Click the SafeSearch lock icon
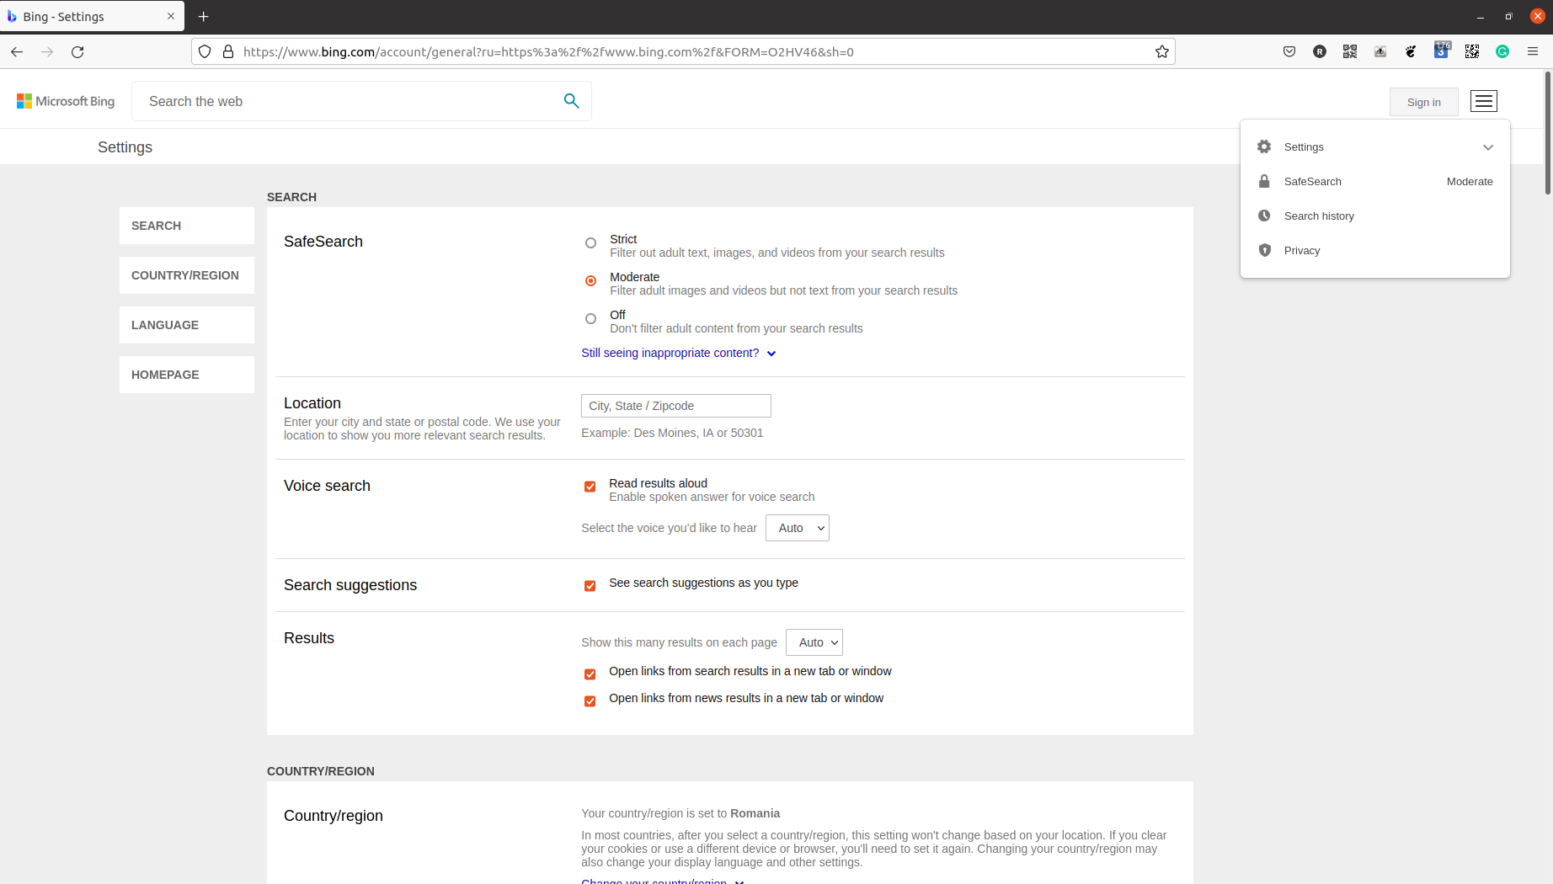The height and width of the screenshot is (884, 1553). [1263, 181]
